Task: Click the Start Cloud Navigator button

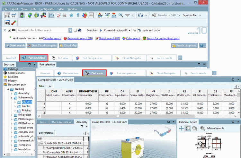Action: click(42, 46)
